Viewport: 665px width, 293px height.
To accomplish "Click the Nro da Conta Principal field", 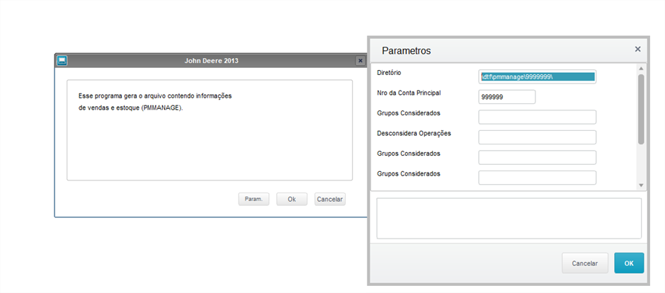I will click(x=507, y=97).
